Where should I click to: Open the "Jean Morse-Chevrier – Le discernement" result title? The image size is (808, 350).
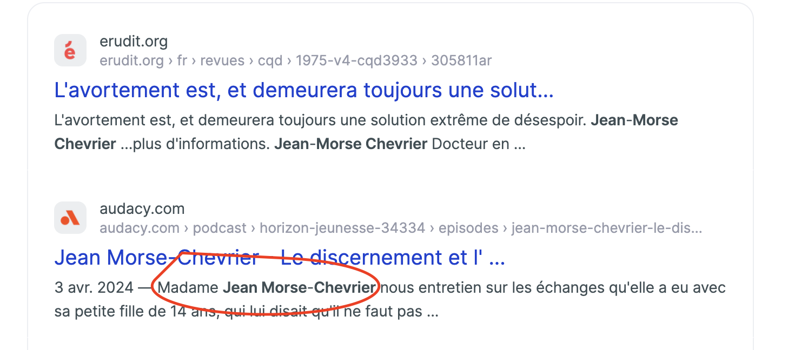pyautogui.click(x=280, y=258)
